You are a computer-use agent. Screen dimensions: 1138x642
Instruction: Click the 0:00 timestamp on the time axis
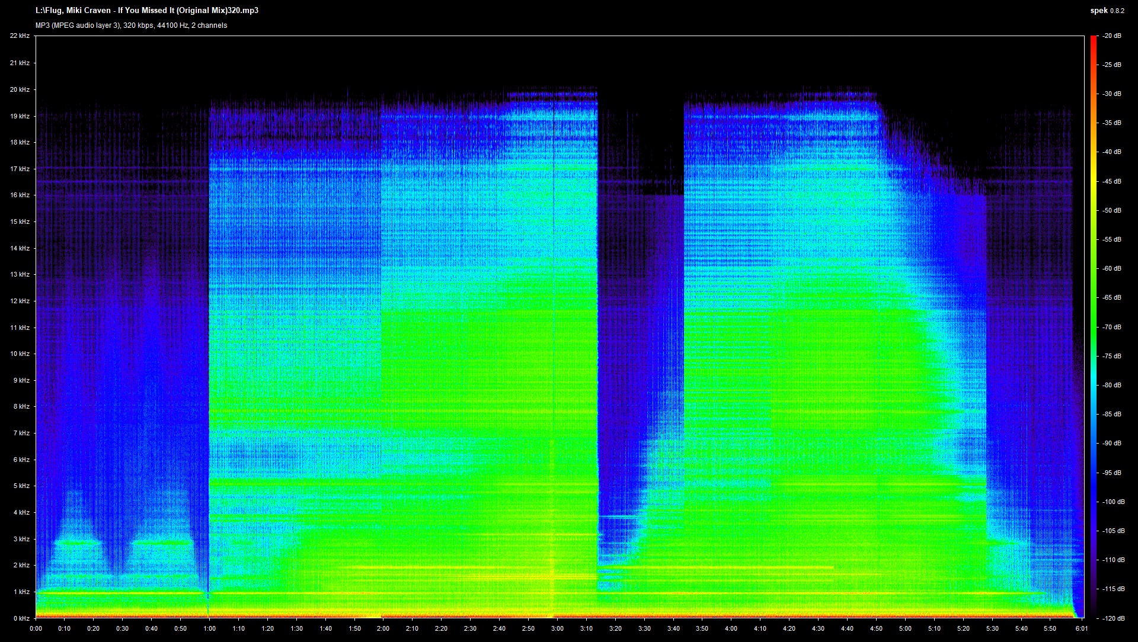(37, 630)
